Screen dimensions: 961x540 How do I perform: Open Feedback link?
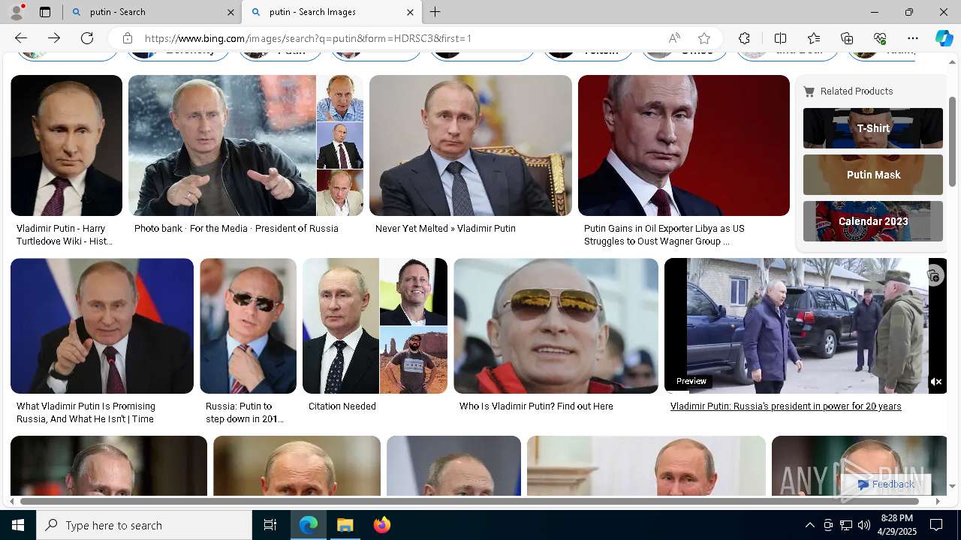tap(886, 484)
